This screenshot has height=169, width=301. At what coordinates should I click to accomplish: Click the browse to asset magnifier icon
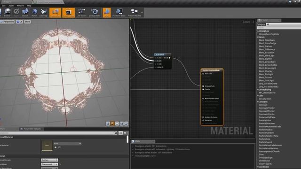pyautogui.click(x=60, y=147)
